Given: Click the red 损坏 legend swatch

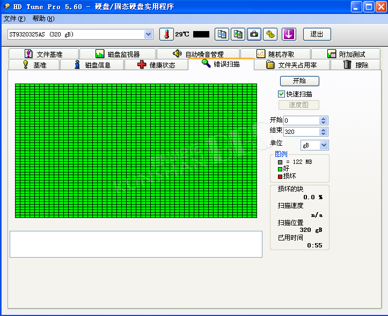Looking at the screenshot, I should coord(280,177).
